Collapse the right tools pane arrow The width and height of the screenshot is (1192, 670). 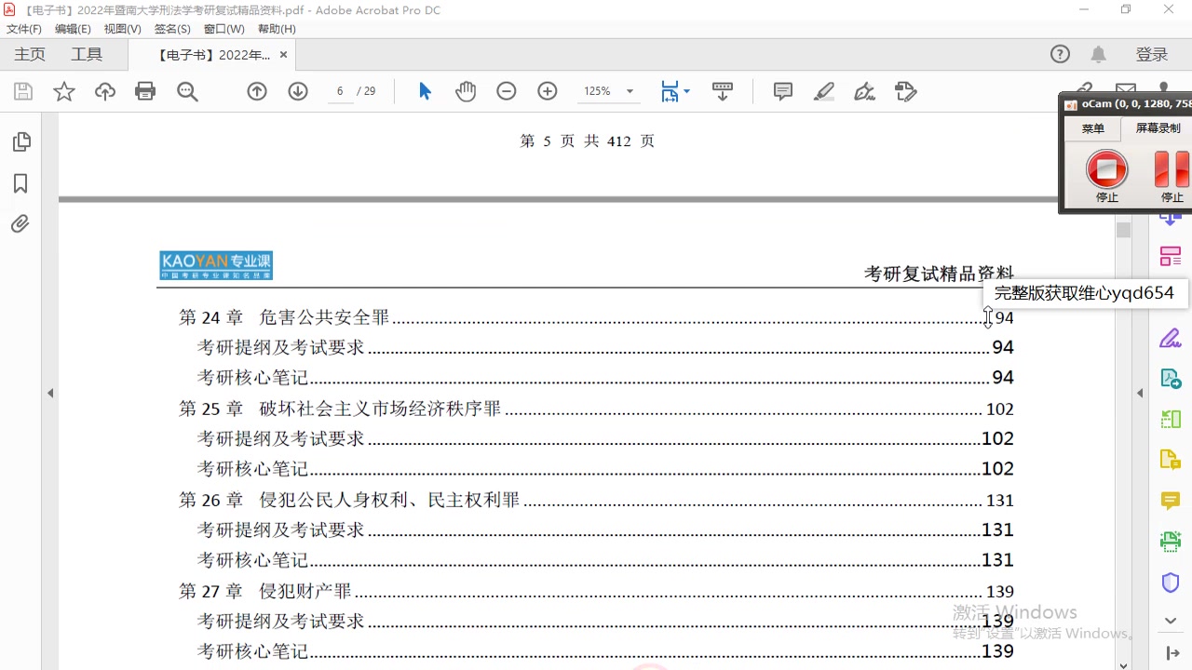(x=1140, y=394)
